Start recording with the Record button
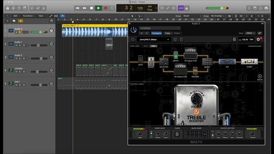This screenshot has width=274, height=154. (x=105, y=8)
